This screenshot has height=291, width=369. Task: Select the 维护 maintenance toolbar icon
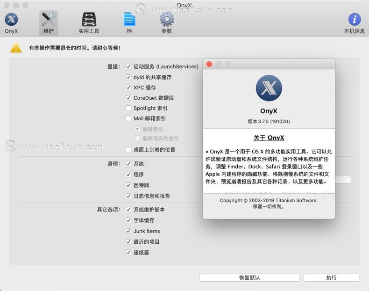(49, 23)
